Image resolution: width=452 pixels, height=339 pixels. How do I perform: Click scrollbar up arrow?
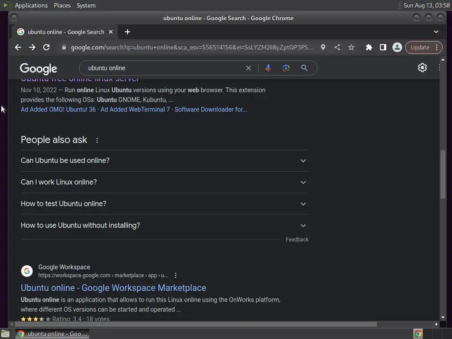click(x=443, y=60)
